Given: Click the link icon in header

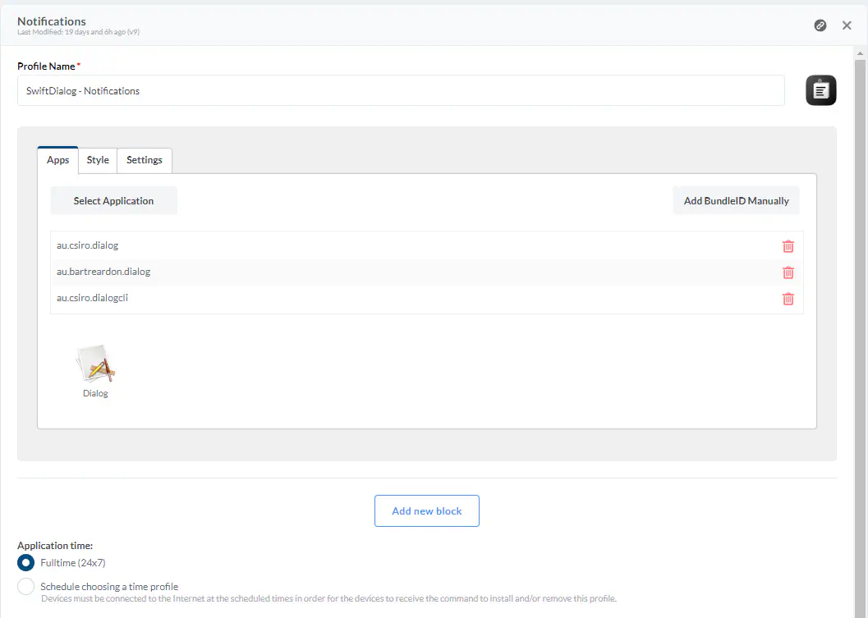Looking at the screenshot, I should (820, 25).
